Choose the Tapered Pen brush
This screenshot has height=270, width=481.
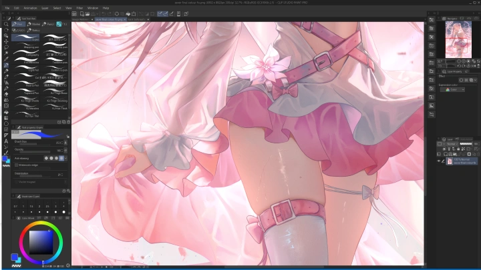[x=25, y=91]
